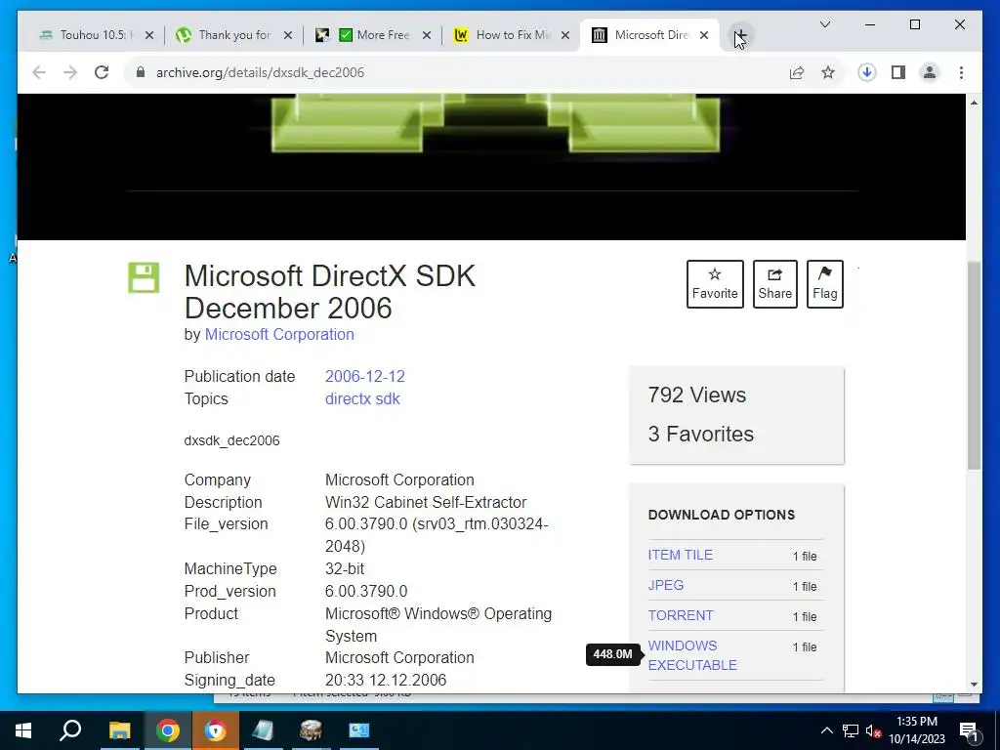Click Chrome taskbar icon
The image size is (1000, 750).
click(x=168, y=730)
